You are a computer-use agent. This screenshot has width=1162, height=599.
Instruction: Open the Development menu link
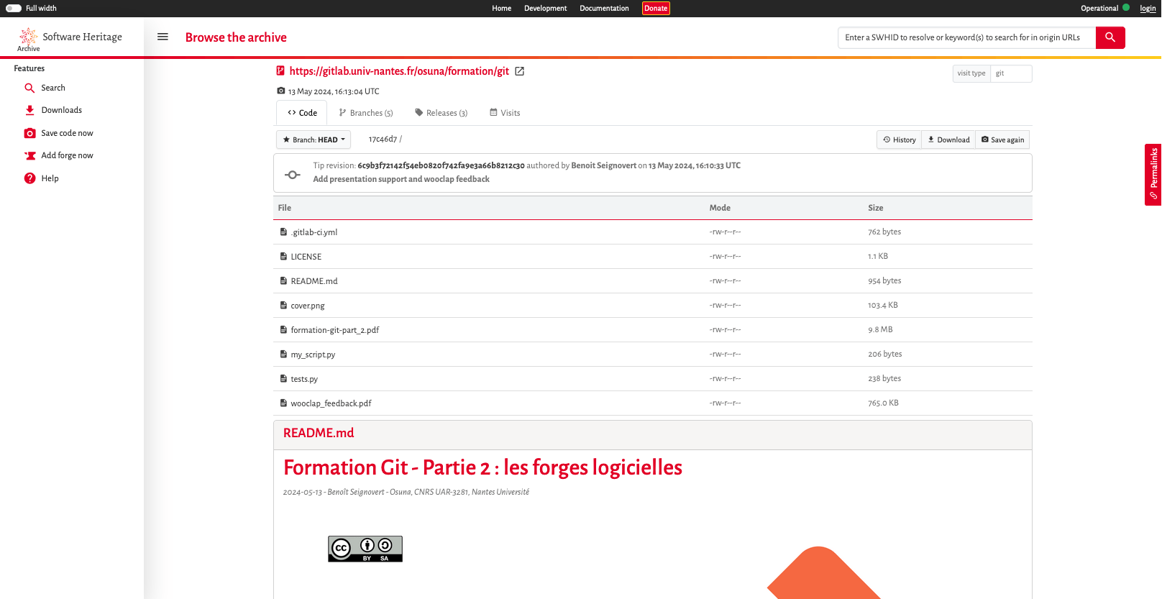(x=545, y=9)
